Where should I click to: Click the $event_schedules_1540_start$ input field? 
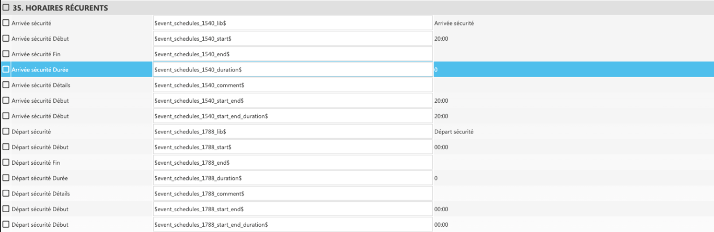(x=293, y=39)
